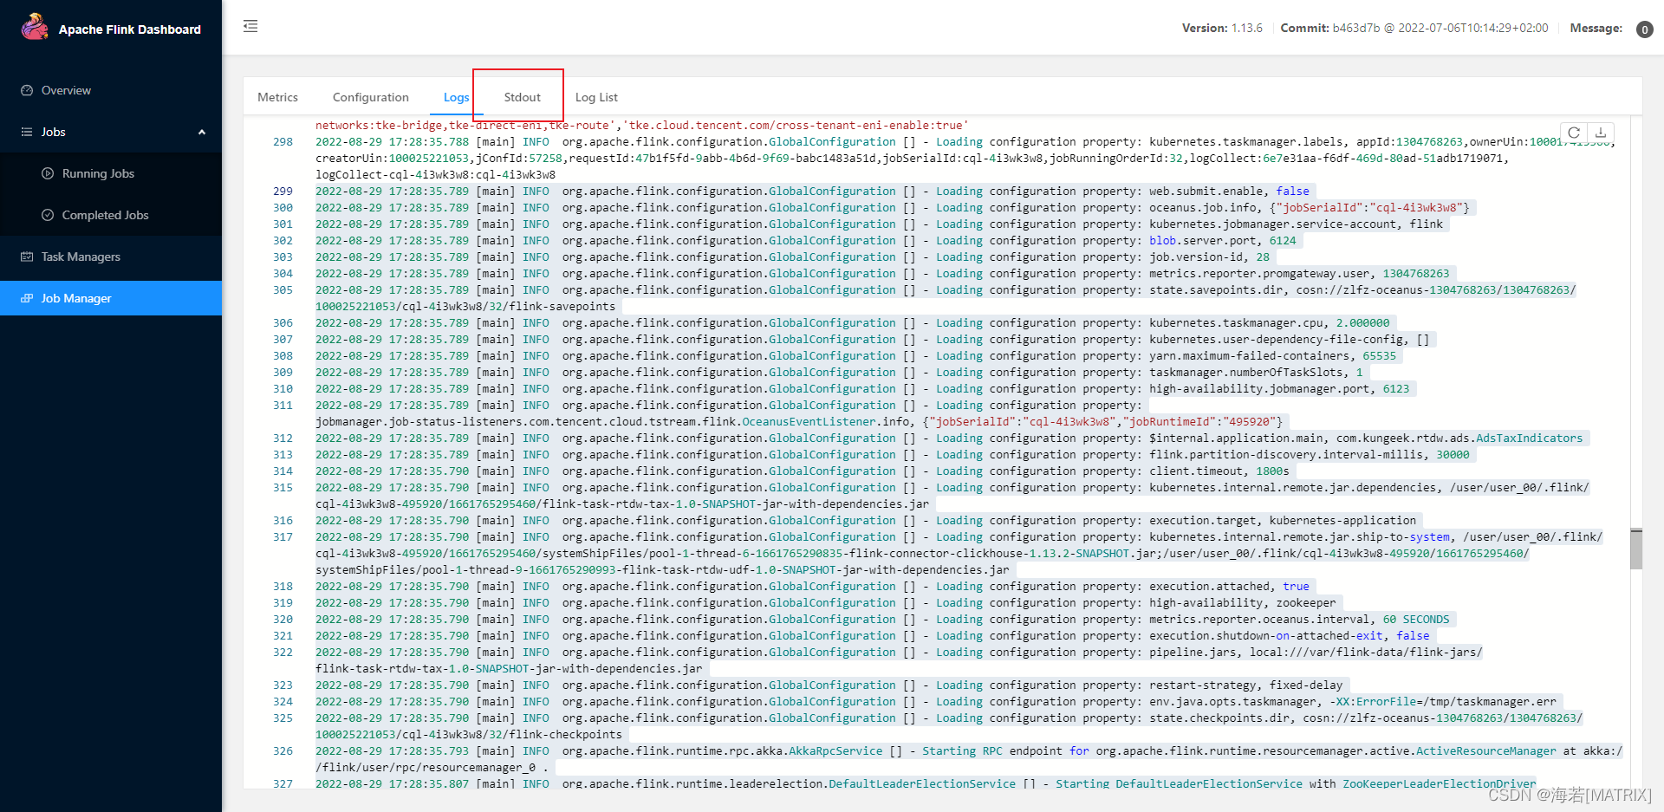Click the Running Jobs play-circle icon
The image size is (1664, 812).
click(x=48, y=173)
